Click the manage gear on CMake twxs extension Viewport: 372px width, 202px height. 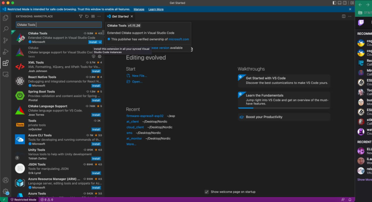coord(99,57)
